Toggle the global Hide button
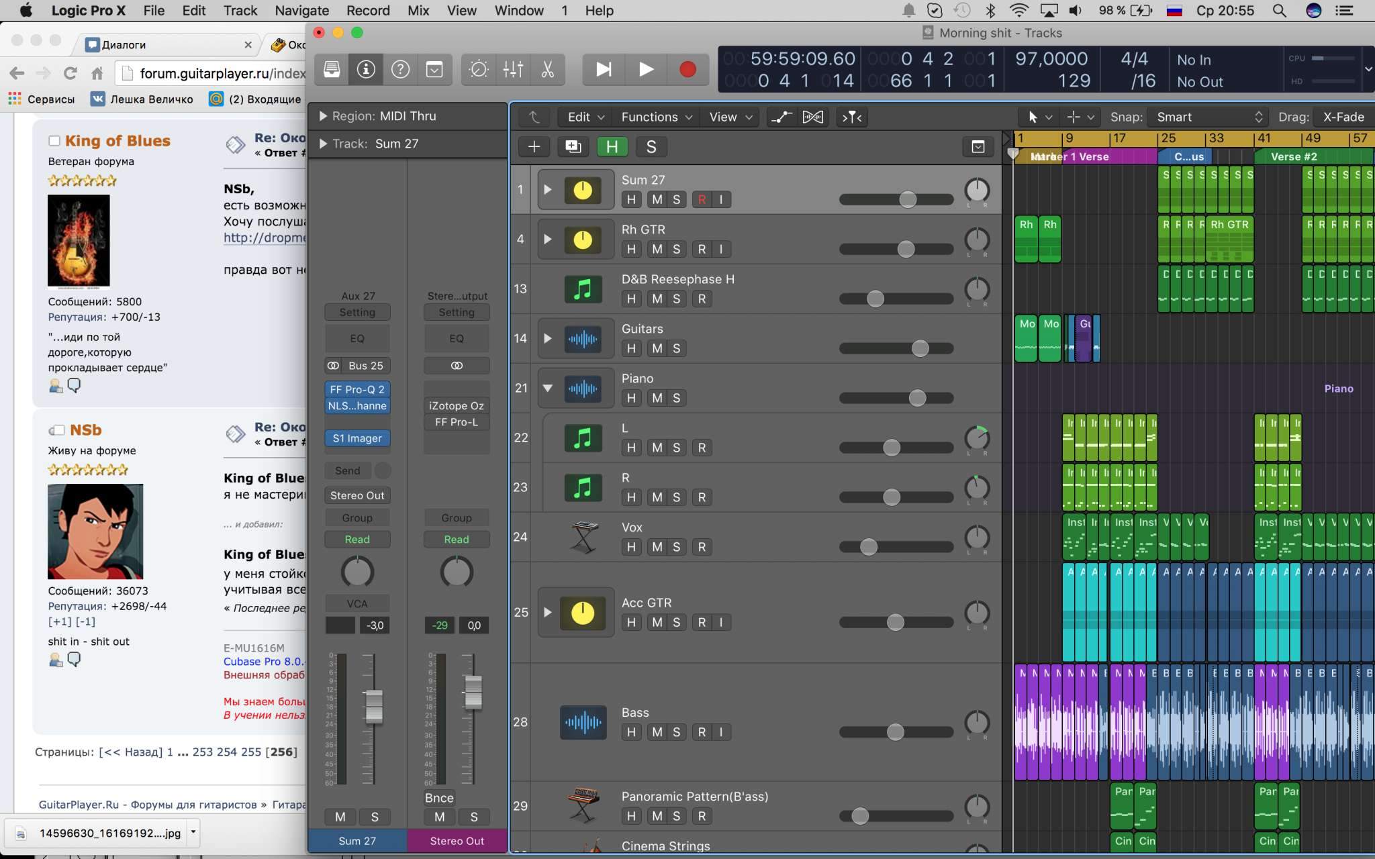The image size is (1375, 859). (x=612, y=147)
